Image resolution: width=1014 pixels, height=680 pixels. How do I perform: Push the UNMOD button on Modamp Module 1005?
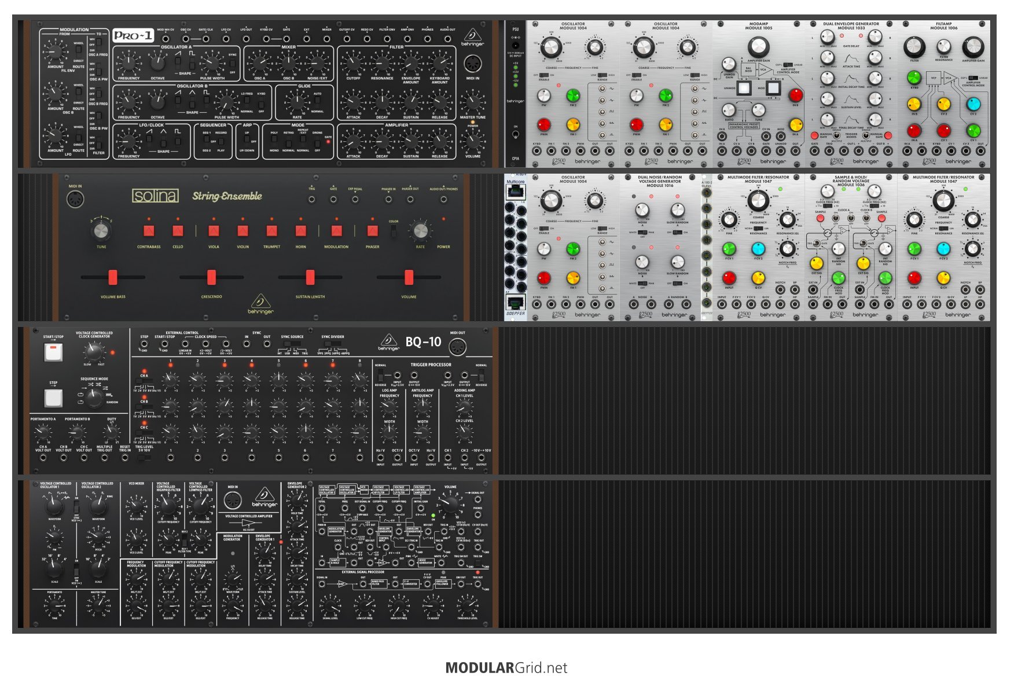click(x=744, y=89)
